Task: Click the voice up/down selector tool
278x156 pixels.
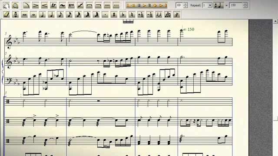Action: (16, 14)
